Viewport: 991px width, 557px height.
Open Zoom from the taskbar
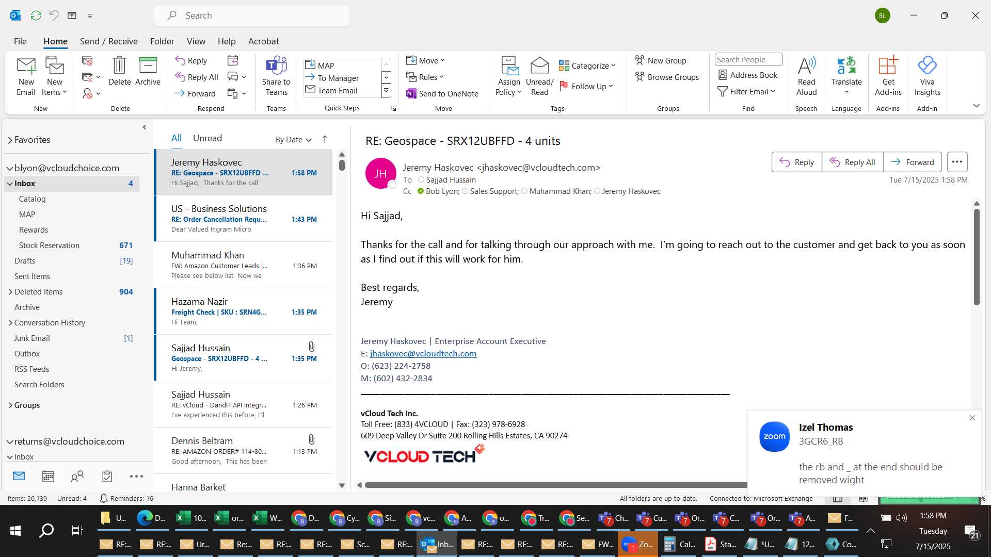point(638,544)
